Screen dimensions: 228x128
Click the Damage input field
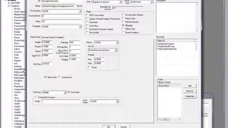click(74, 43)
